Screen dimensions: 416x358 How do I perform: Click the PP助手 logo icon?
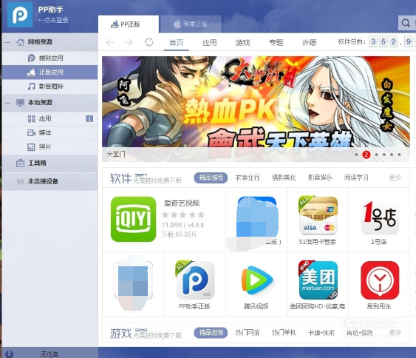pyautogui.click(x=20, y=14)
